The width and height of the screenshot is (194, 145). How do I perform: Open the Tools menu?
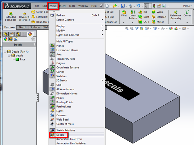pos(72,6)
